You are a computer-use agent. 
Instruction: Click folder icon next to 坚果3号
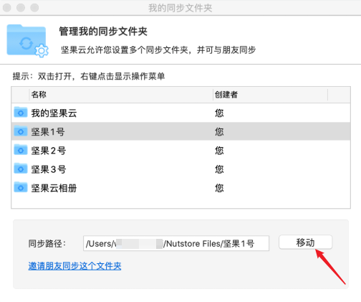tap(21, 169)
